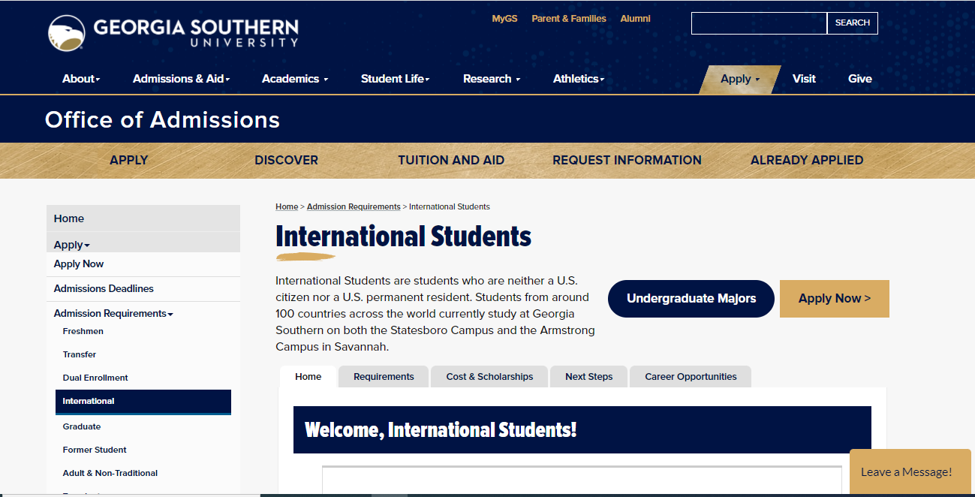This screenshot has height=497, width=975.
Task: Go to Parent & Families page
Action: click(x=569, y=19)
